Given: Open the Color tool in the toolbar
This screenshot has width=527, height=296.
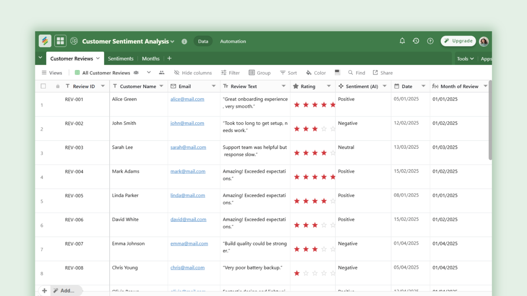Looking at the screenshot, I should point(315,73).
